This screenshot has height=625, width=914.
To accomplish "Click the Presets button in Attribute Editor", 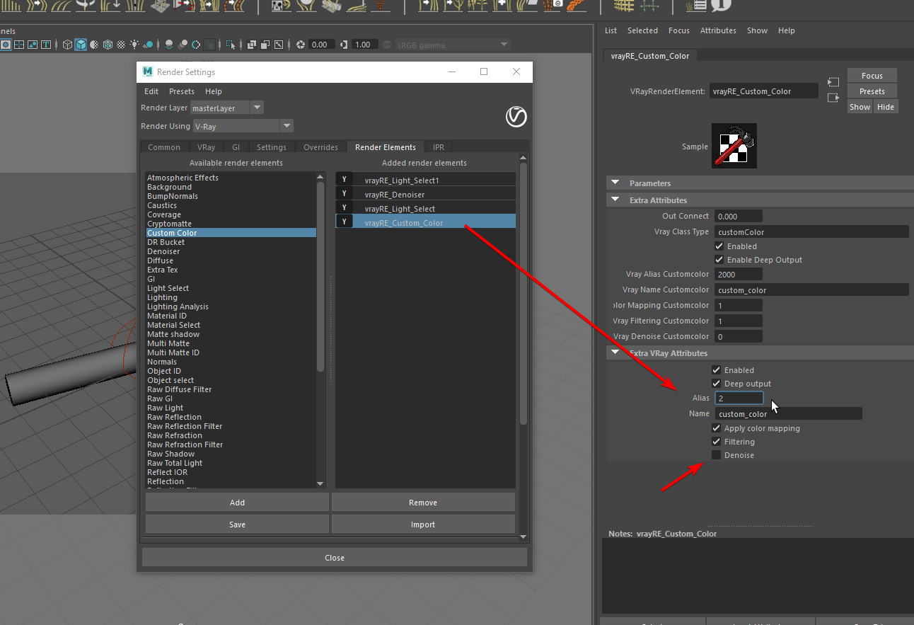I will tap(872, 91).
